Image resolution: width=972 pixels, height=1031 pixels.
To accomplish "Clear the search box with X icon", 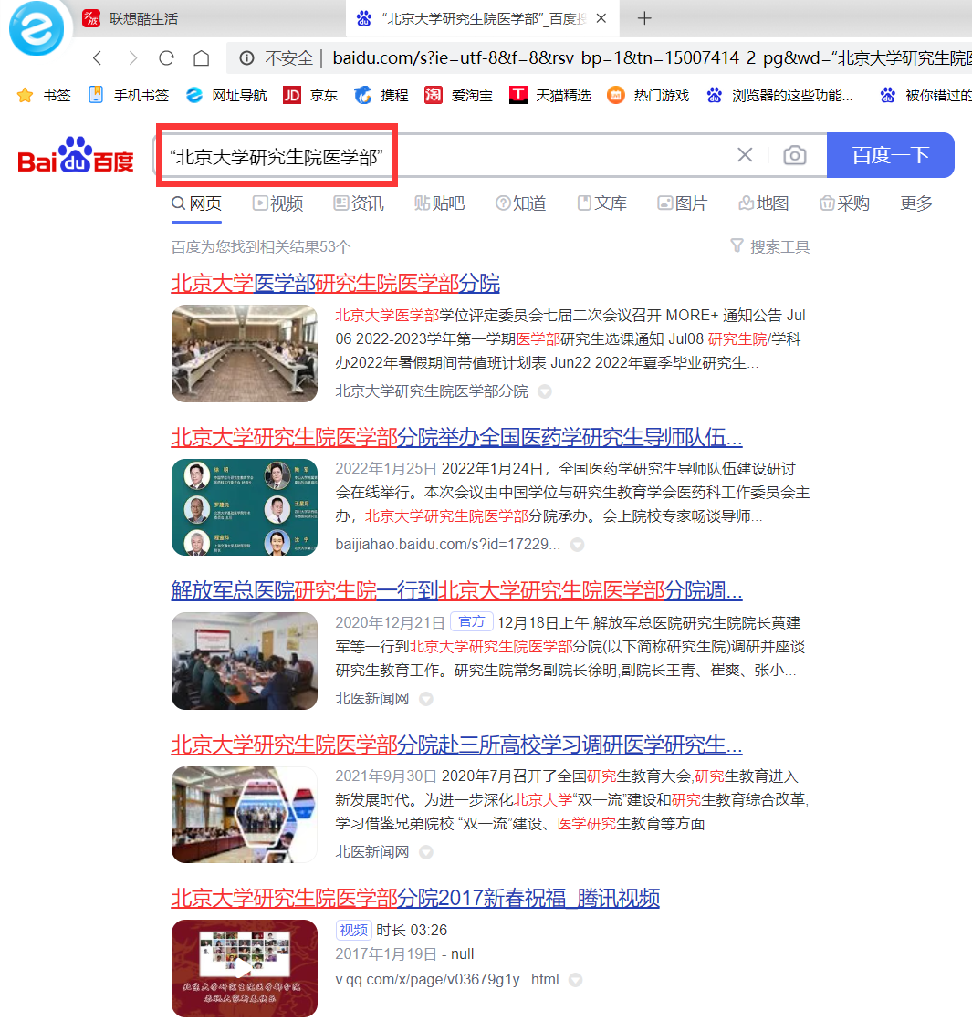I will [x=745, y=155].
